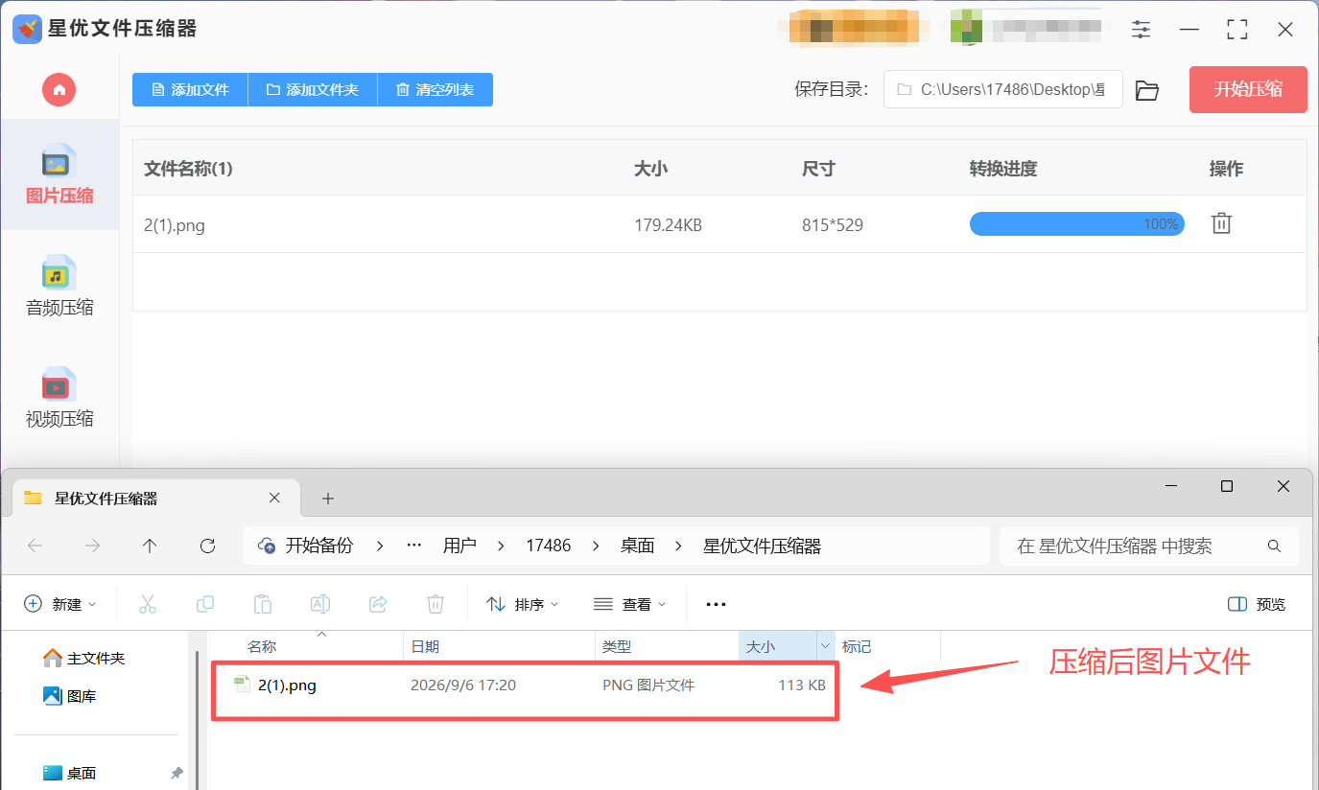Expand hidden breadcrumb ellipsis in address bar
Image resolution: width=1319 pixels, height=790 pixels.
[414, 546]
